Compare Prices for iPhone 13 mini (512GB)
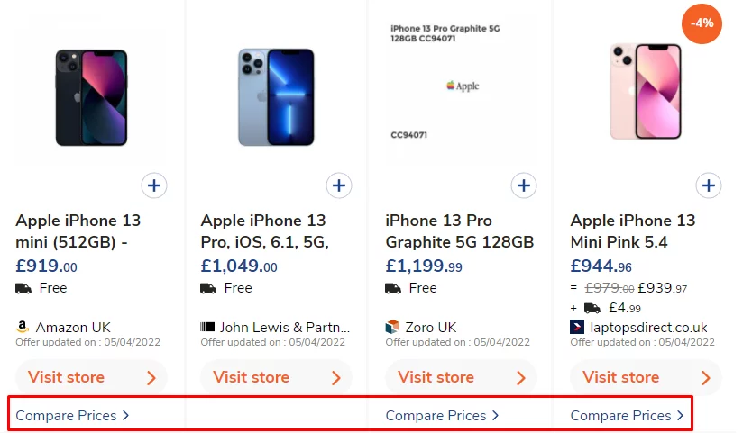Image resolution: width=752 pixels, height=433 pixels. [x=72, y=416]
